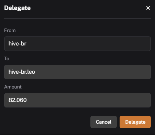This screenshot has width=155, height=135.
Task: Click the dialog header area beside the title
Action: [x=88, y=8]
